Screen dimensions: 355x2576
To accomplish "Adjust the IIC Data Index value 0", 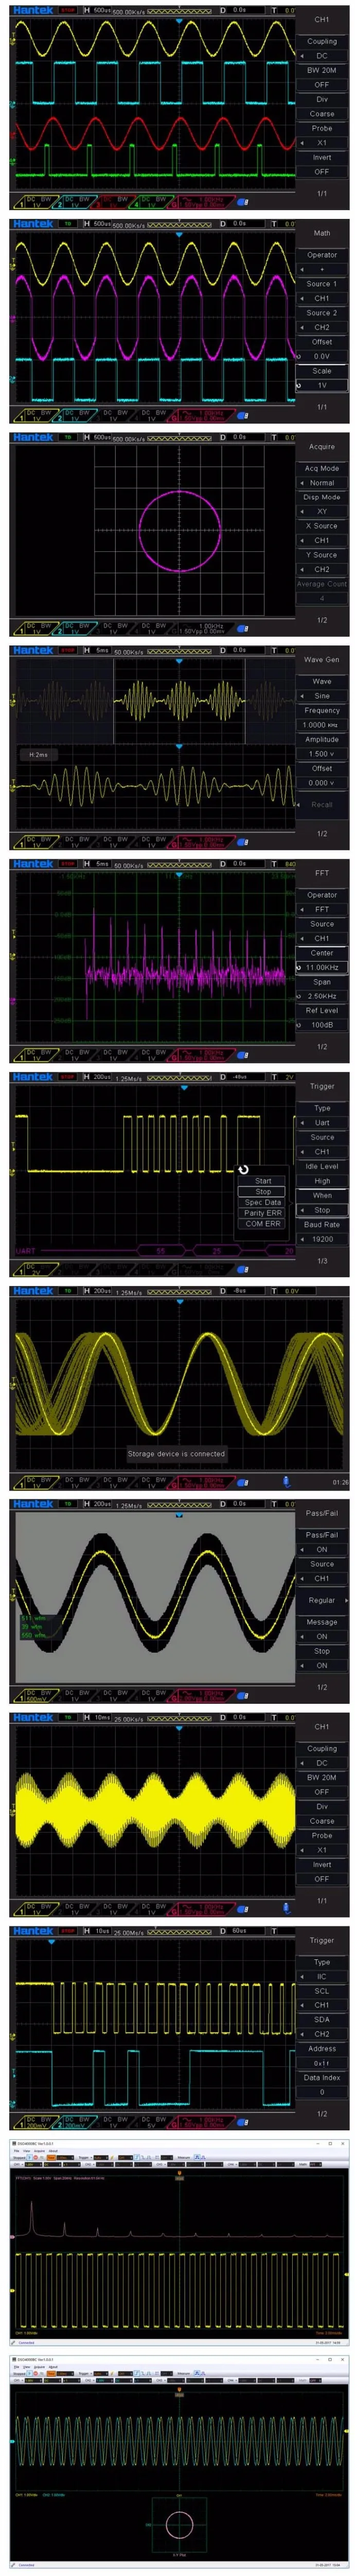I will 322,2092.
